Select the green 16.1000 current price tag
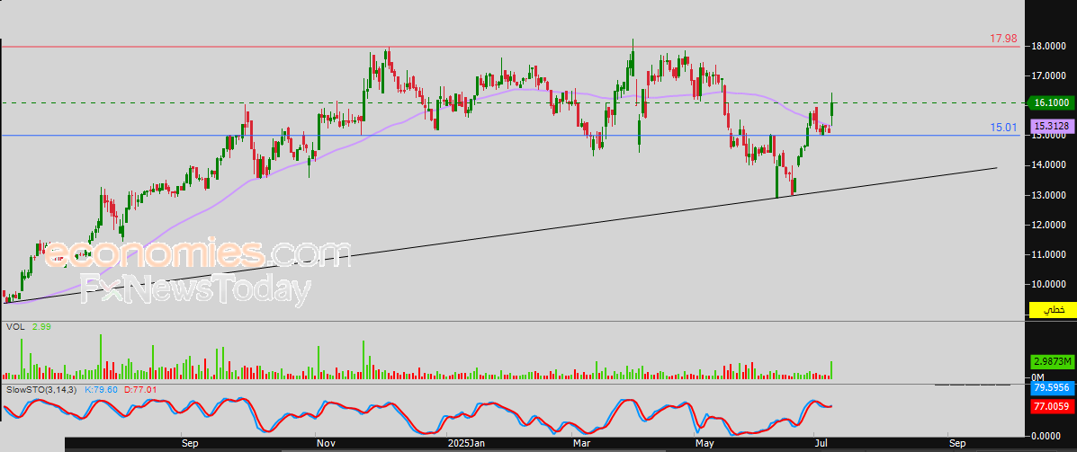 [x=1049, y=102]
